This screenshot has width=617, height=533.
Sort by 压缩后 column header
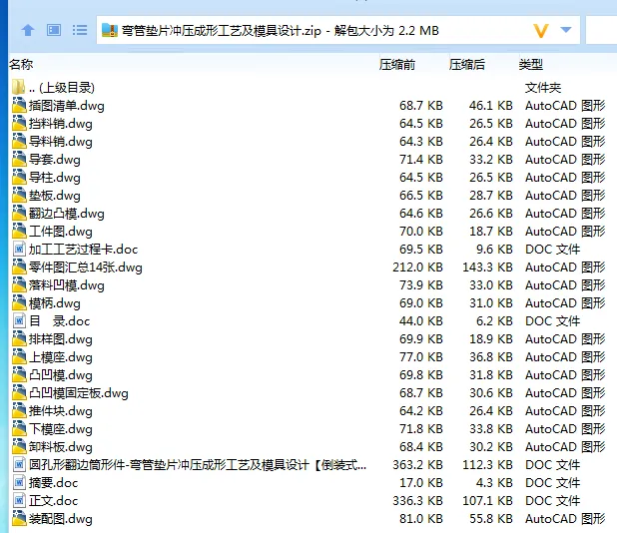[467, 64]
